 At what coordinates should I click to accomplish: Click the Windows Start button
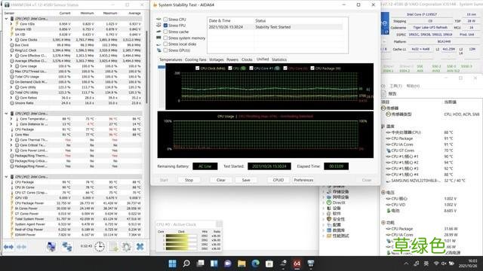(x=173, y=263)
